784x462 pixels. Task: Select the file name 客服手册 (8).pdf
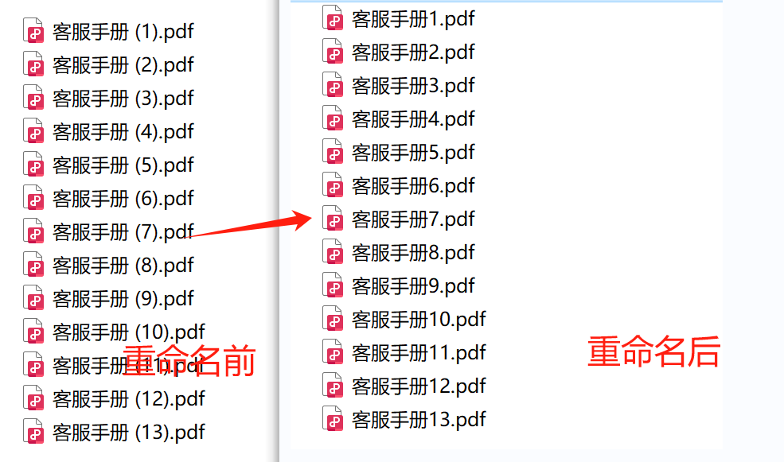tap(123, 266)
